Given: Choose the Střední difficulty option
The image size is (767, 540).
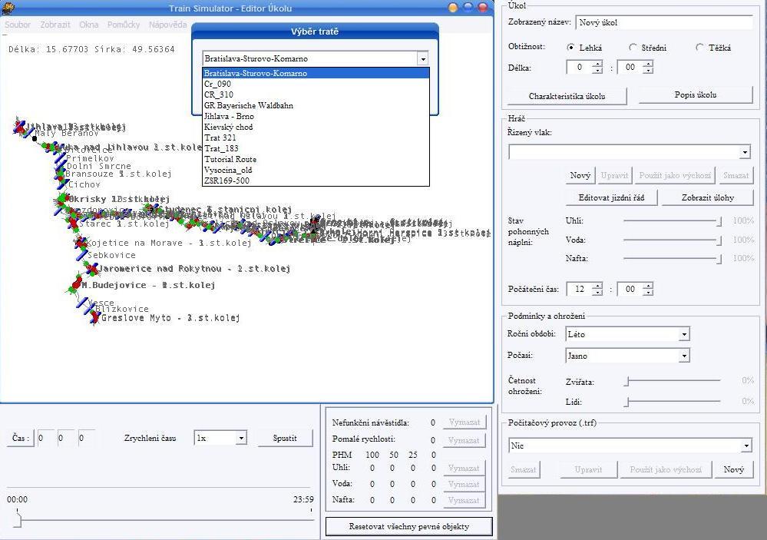Looking at the screenshot, I should click(633, 48).
